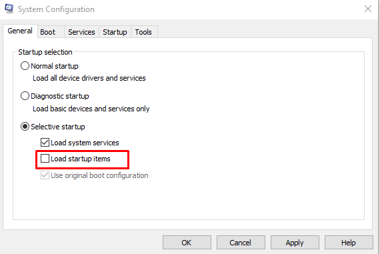Open the Tools tab
The height and width of the screenshot is (254, 380).
(143, 32)
